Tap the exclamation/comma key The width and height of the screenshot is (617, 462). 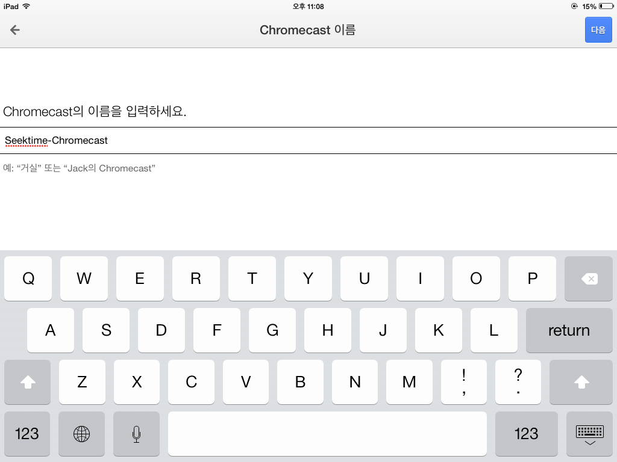(464, 382)
